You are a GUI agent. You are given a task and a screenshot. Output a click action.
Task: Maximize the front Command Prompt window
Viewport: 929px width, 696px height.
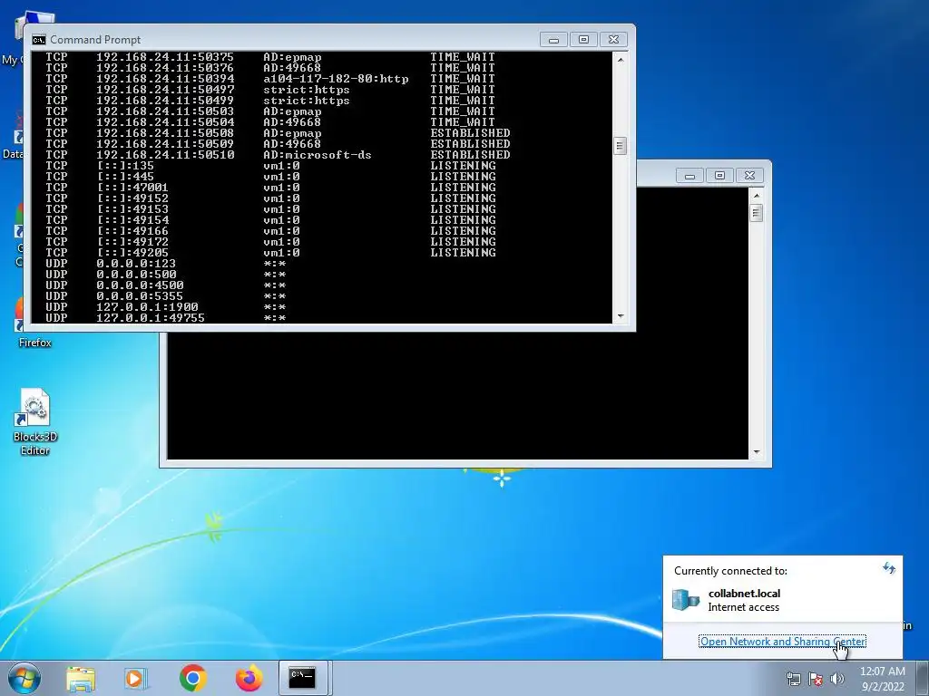click(x=583, y=40)
